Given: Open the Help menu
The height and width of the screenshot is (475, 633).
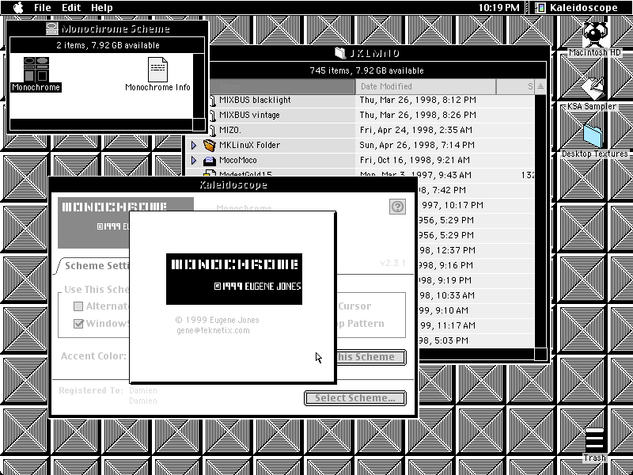Looking at the screenshot, I should [x=102, y=7].
